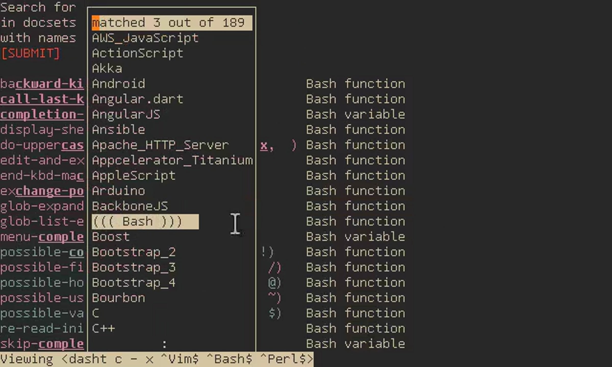Click the 'with names' label
This screenshot has width=612, height=367.
tap(38, 38)
